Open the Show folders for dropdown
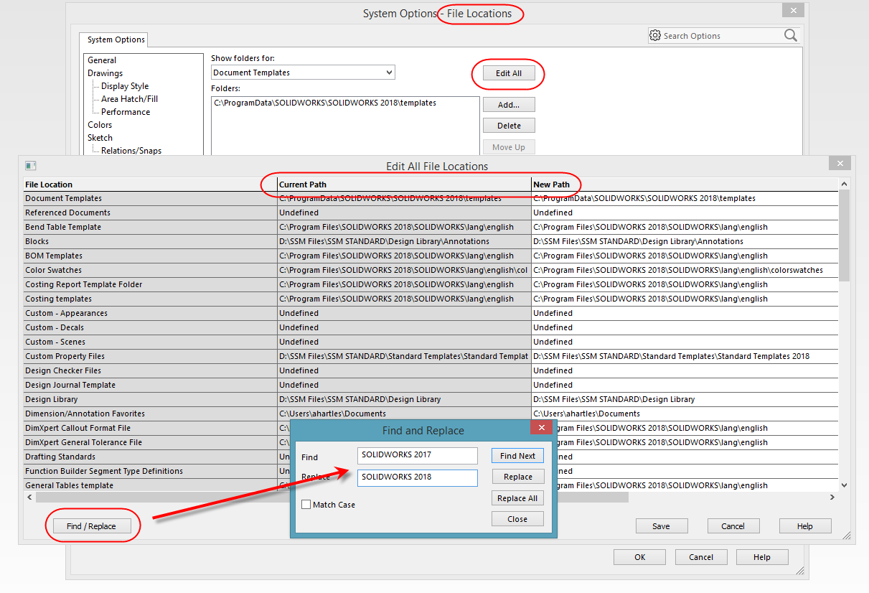 click(389, 73)
